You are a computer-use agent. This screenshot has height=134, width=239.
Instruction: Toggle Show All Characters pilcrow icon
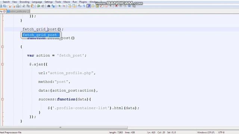[84, 6]
